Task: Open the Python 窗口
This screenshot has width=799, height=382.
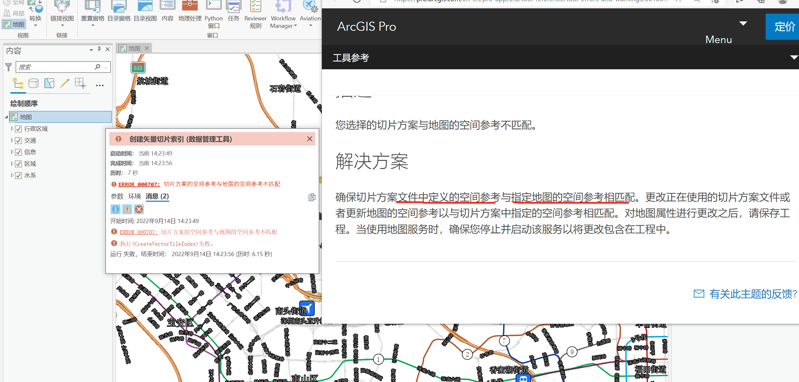Action: 214,15
